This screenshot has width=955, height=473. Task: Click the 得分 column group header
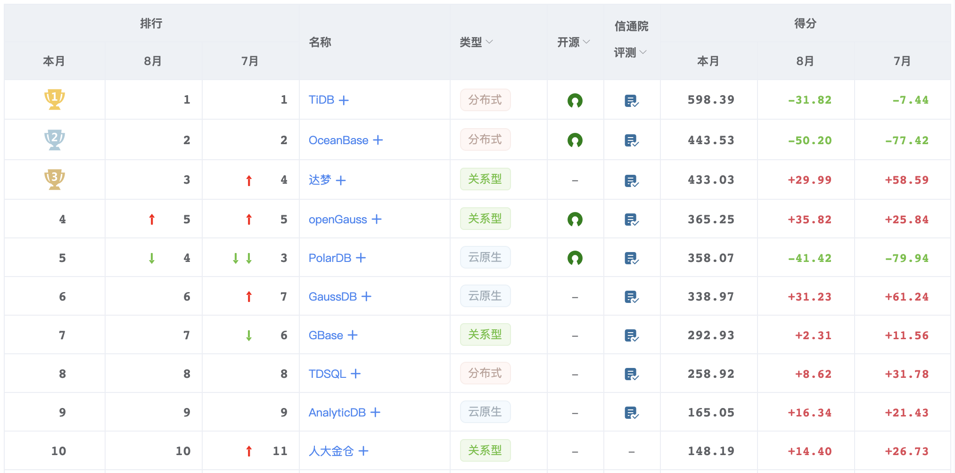point(805,23)
